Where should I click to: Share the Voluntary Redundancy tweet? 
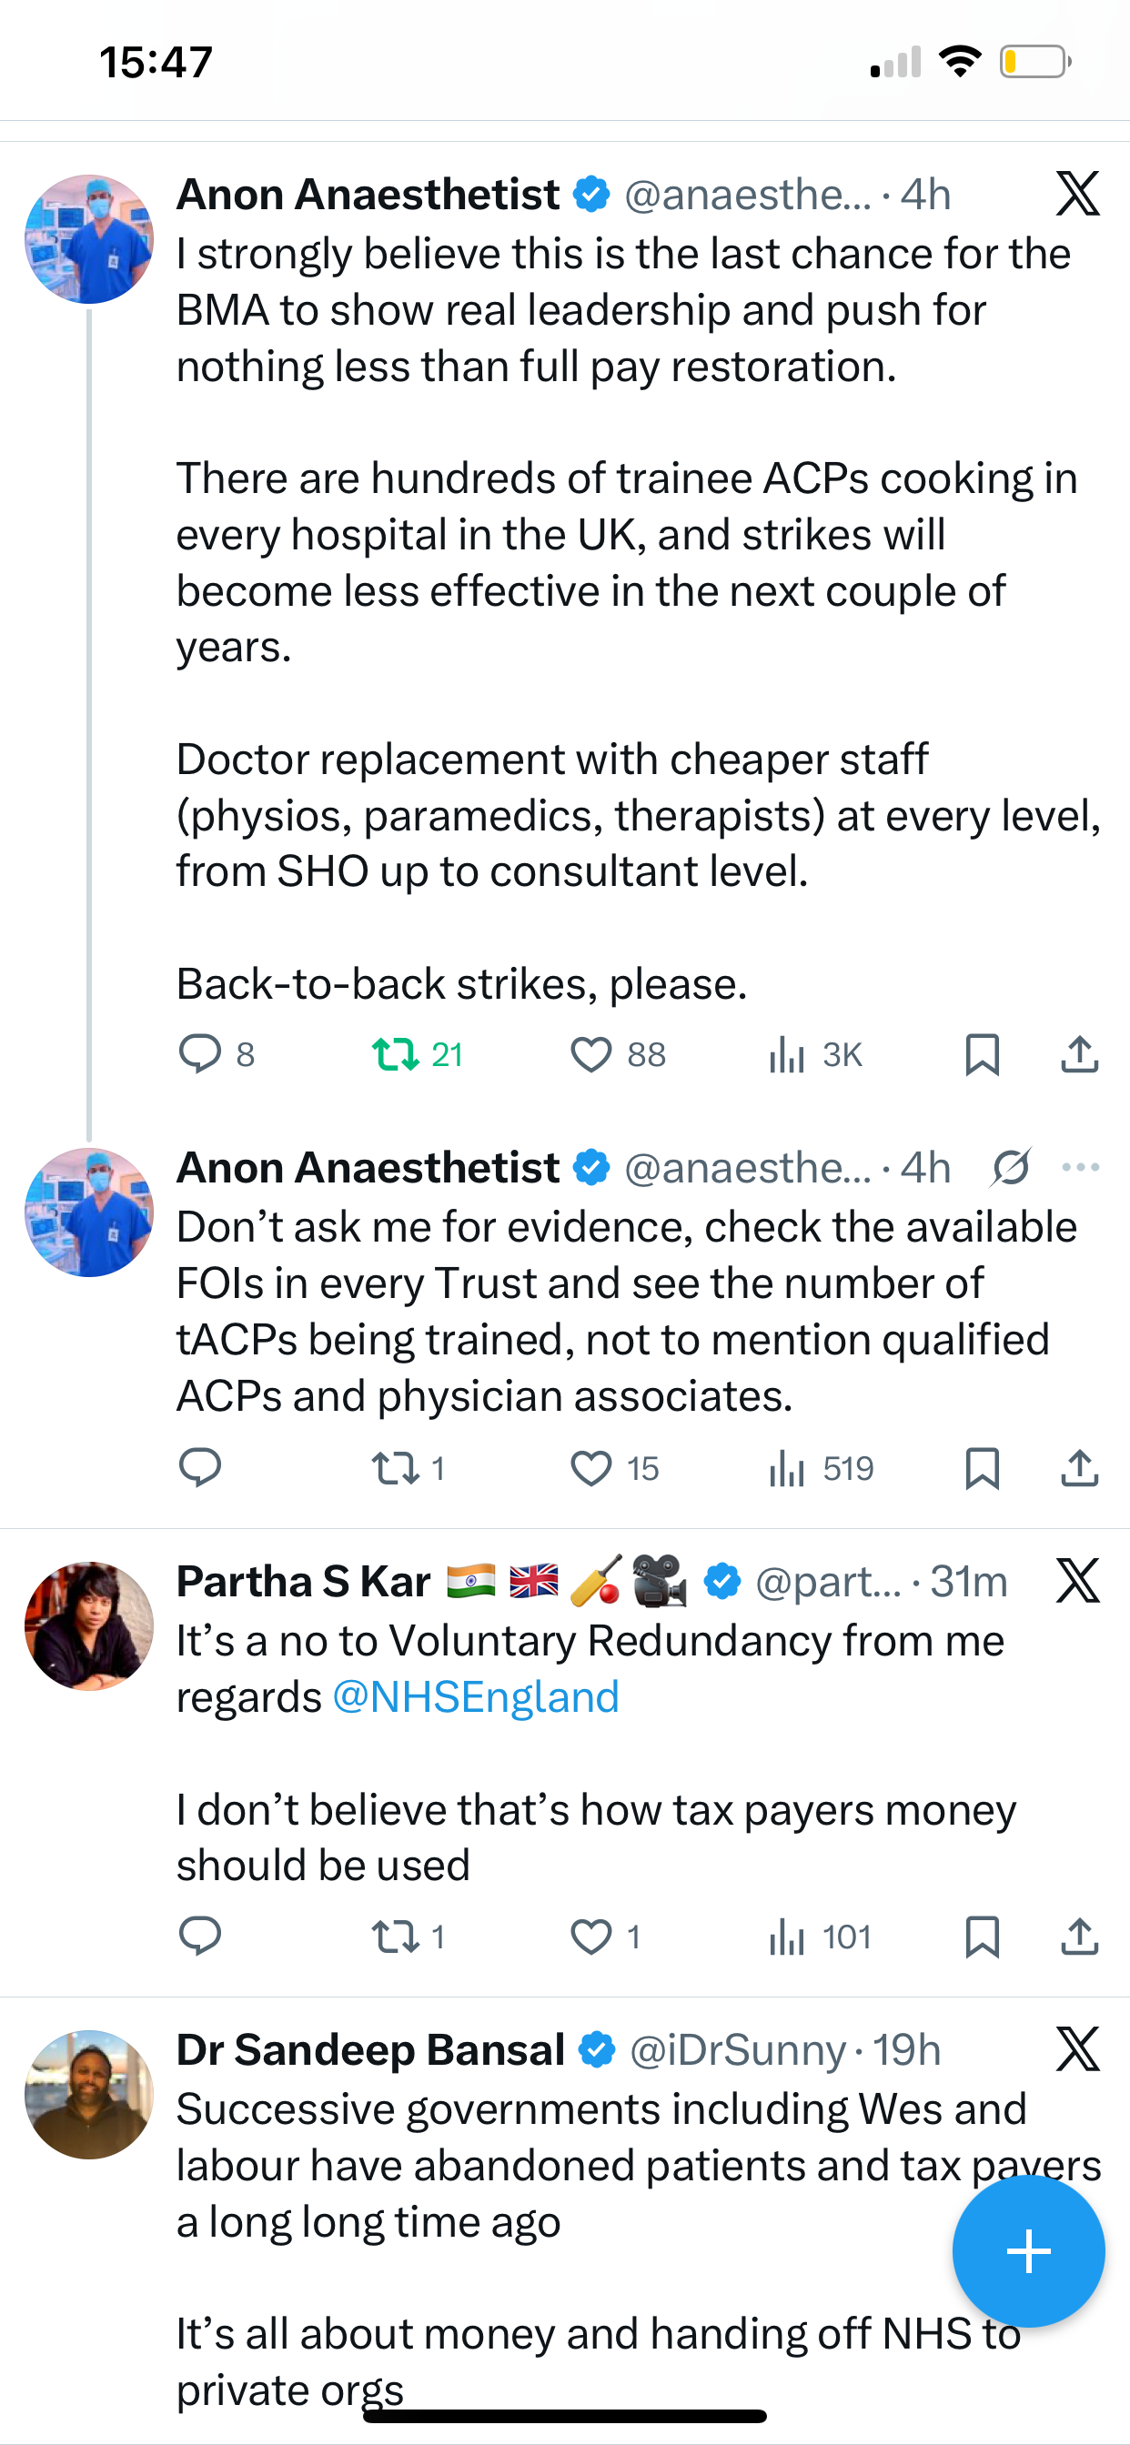1080,1937
